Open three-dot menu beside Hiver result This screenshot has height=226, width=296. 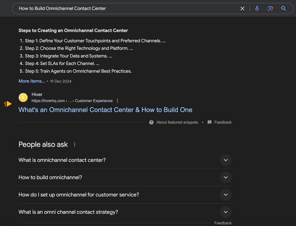click(x=118, y=101)
